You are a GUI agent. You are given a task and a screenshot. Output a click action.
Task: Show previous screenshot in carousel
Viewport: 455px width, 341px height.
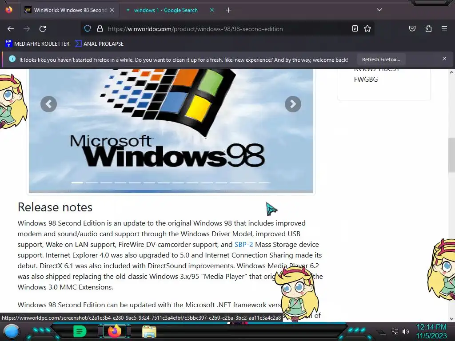pos(48,104)
